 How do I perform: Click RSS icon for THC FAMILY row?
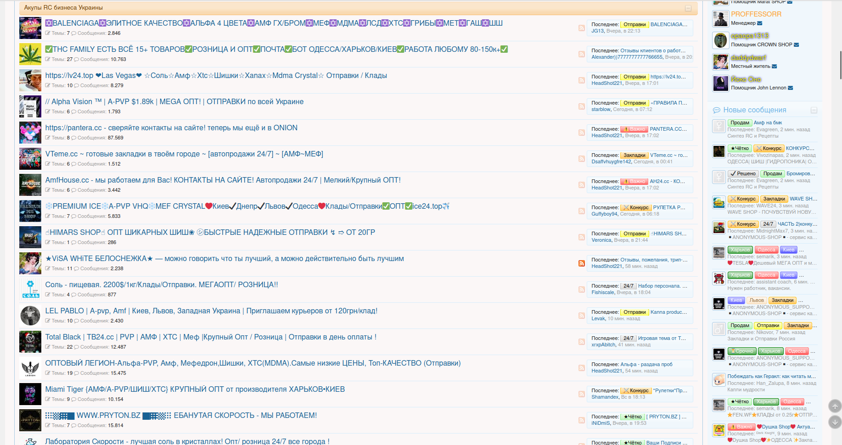click(581, 54)
